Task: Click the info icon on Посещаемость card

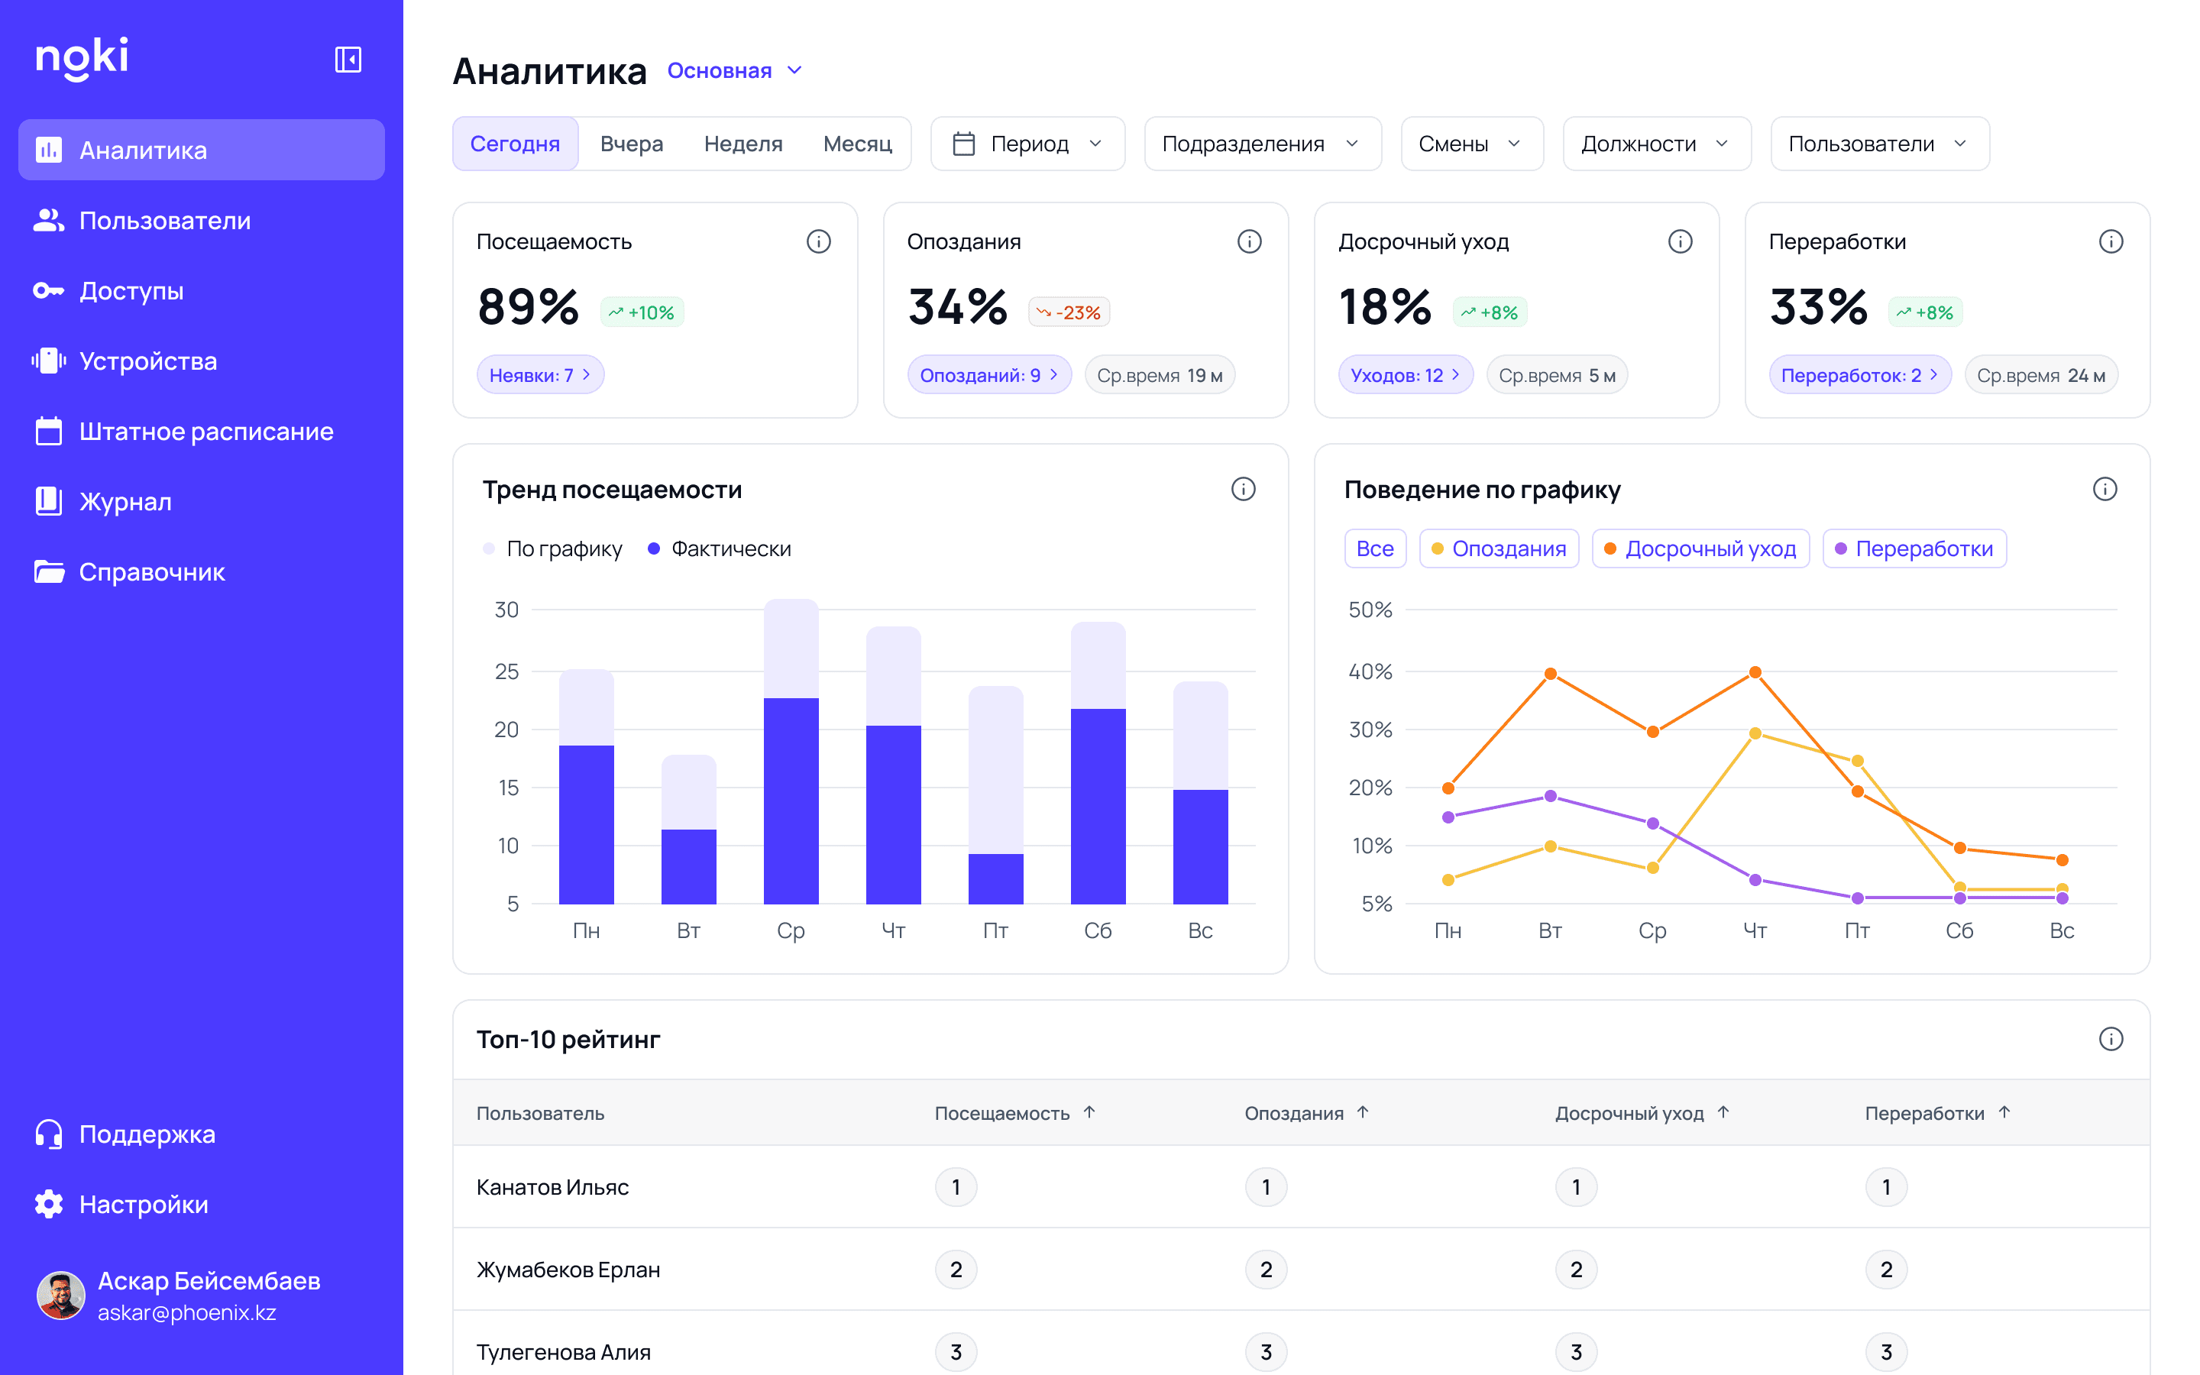Action: pyautogui.click(x=818, y=241)
